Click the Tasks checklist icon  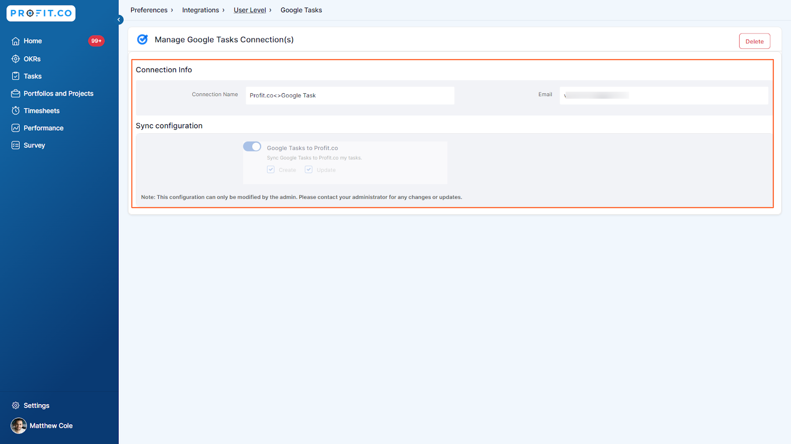[x=16, y=76]
